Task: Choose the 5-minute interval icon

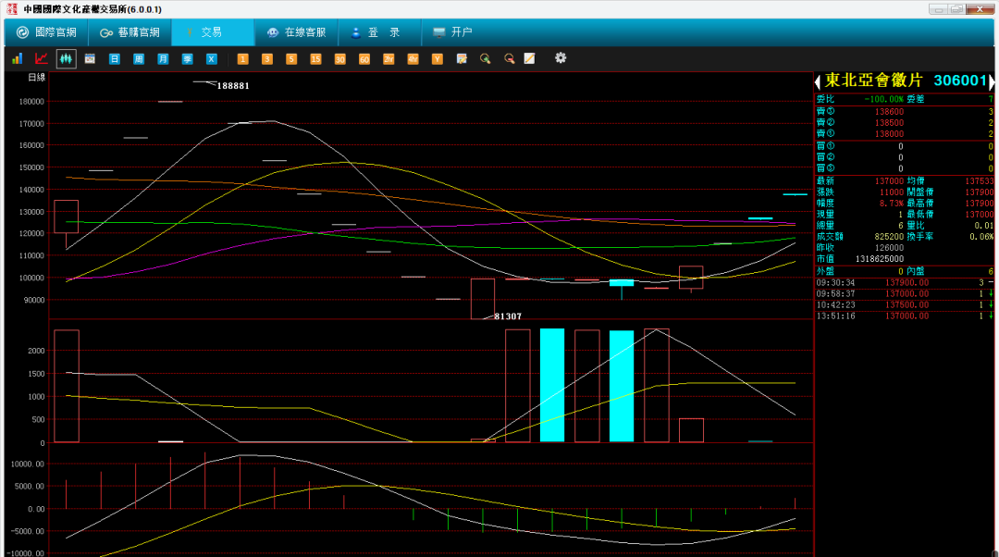Action: [x=291, y=58]
